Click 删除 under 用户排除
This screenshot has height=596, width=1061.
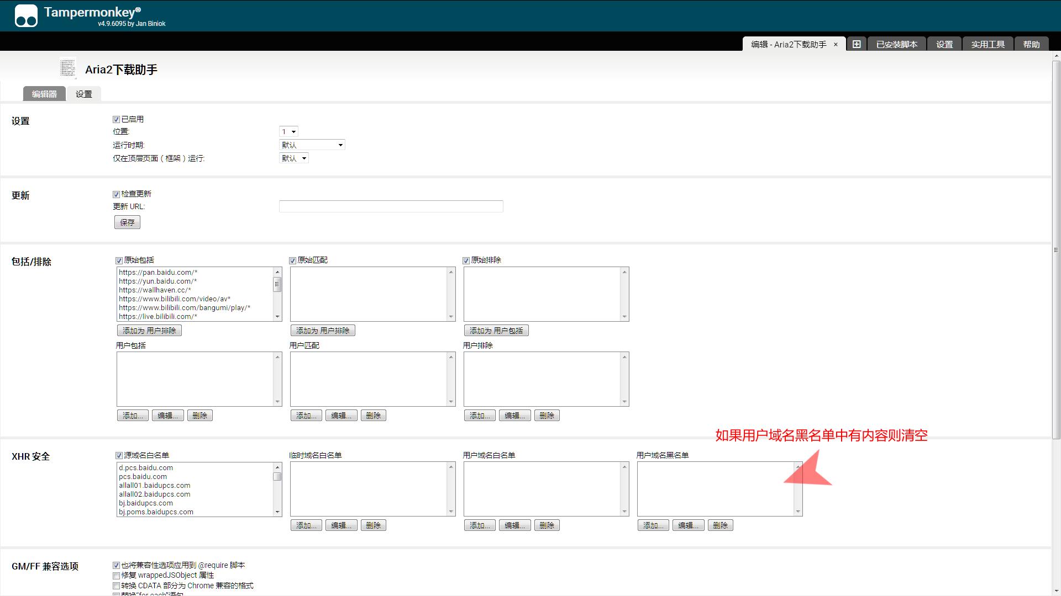point(547,416)
